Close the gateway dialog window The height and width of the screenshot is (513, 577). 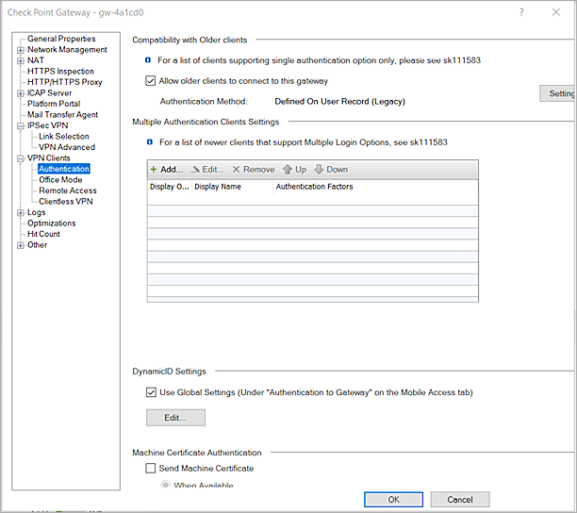(x=556, y=12)
